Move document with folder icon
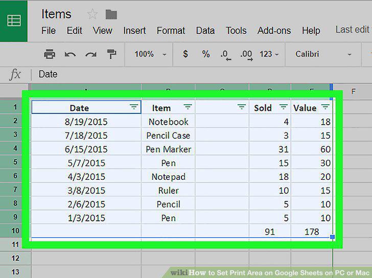The image size is (372, 278). 111,14
